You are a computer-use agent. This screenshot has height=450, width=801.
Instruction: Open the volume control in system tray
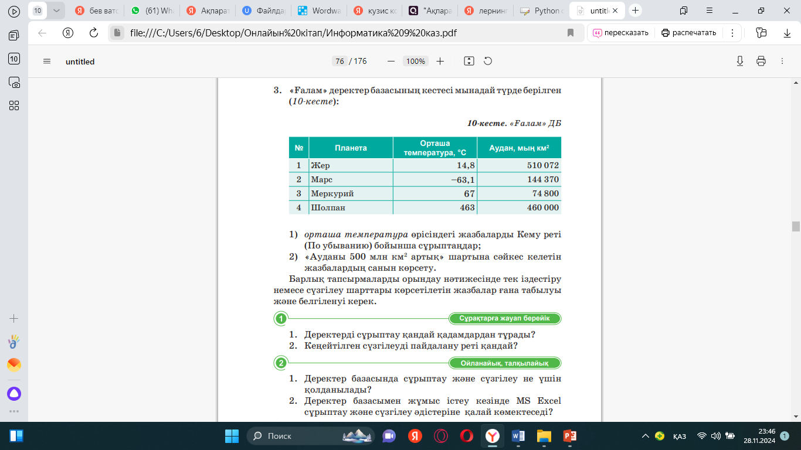point(716,436)
